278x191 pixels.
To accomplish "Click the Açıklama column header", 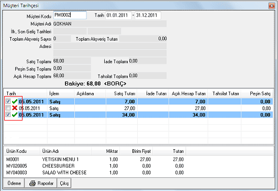I will [90, 93].
